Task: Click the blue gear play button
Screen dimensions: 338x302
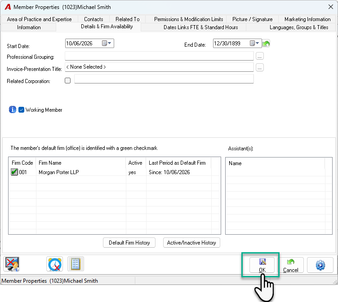Action: (x=320, y=265)
